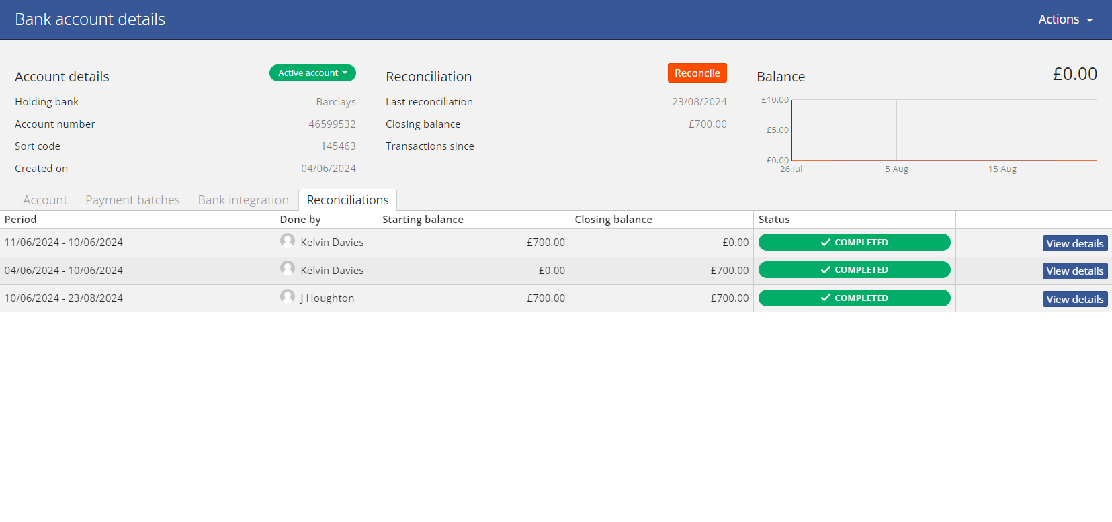The height and width of the screenshot is (522, 1112).
Task: Click the Completed status badge for 11/06/2024 row
Action: point(854,242)
